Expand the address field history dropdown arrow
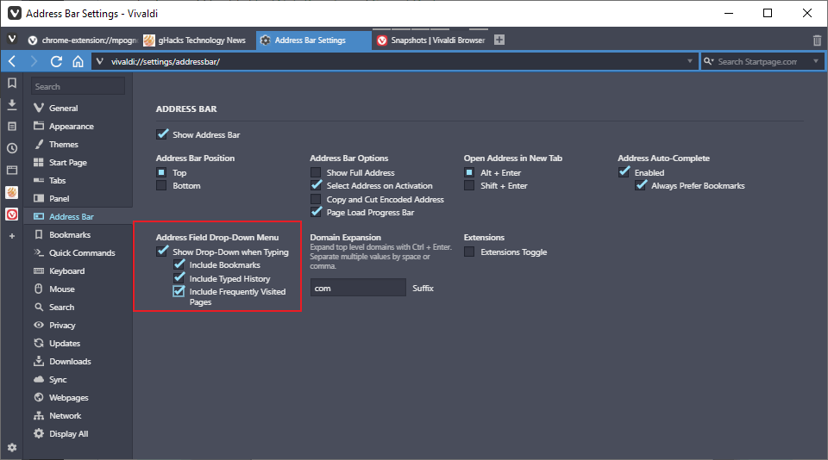The height and width of the screenshot is (460, 828). (689, 61)
